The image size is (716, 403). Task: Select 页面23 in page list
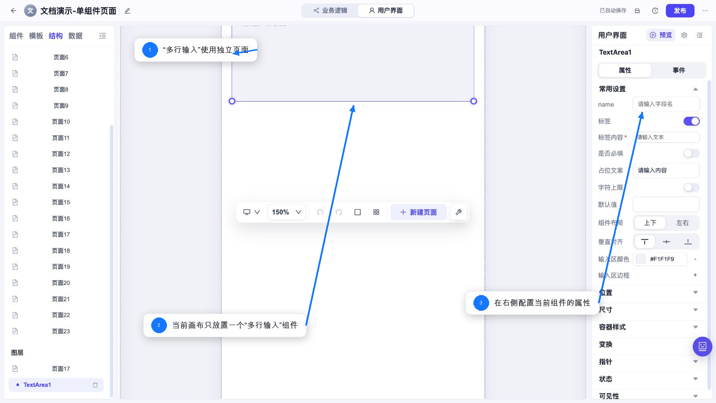[x=61, y=331]
